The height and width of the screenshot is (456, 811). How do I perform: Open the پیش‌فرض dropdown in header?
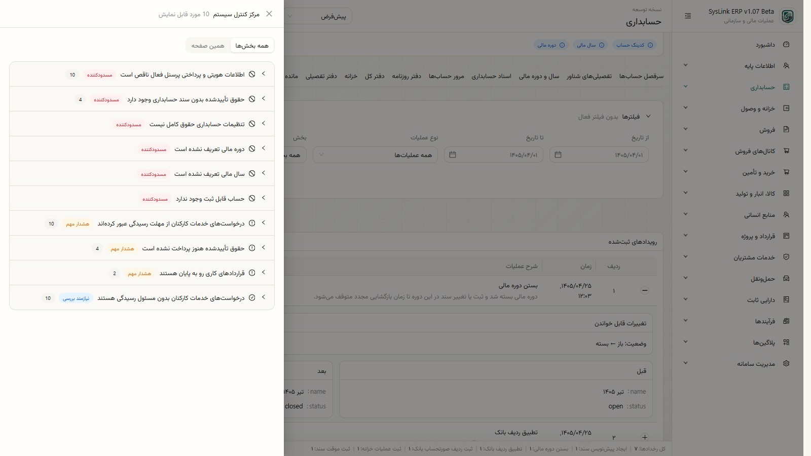click(317, 16)
